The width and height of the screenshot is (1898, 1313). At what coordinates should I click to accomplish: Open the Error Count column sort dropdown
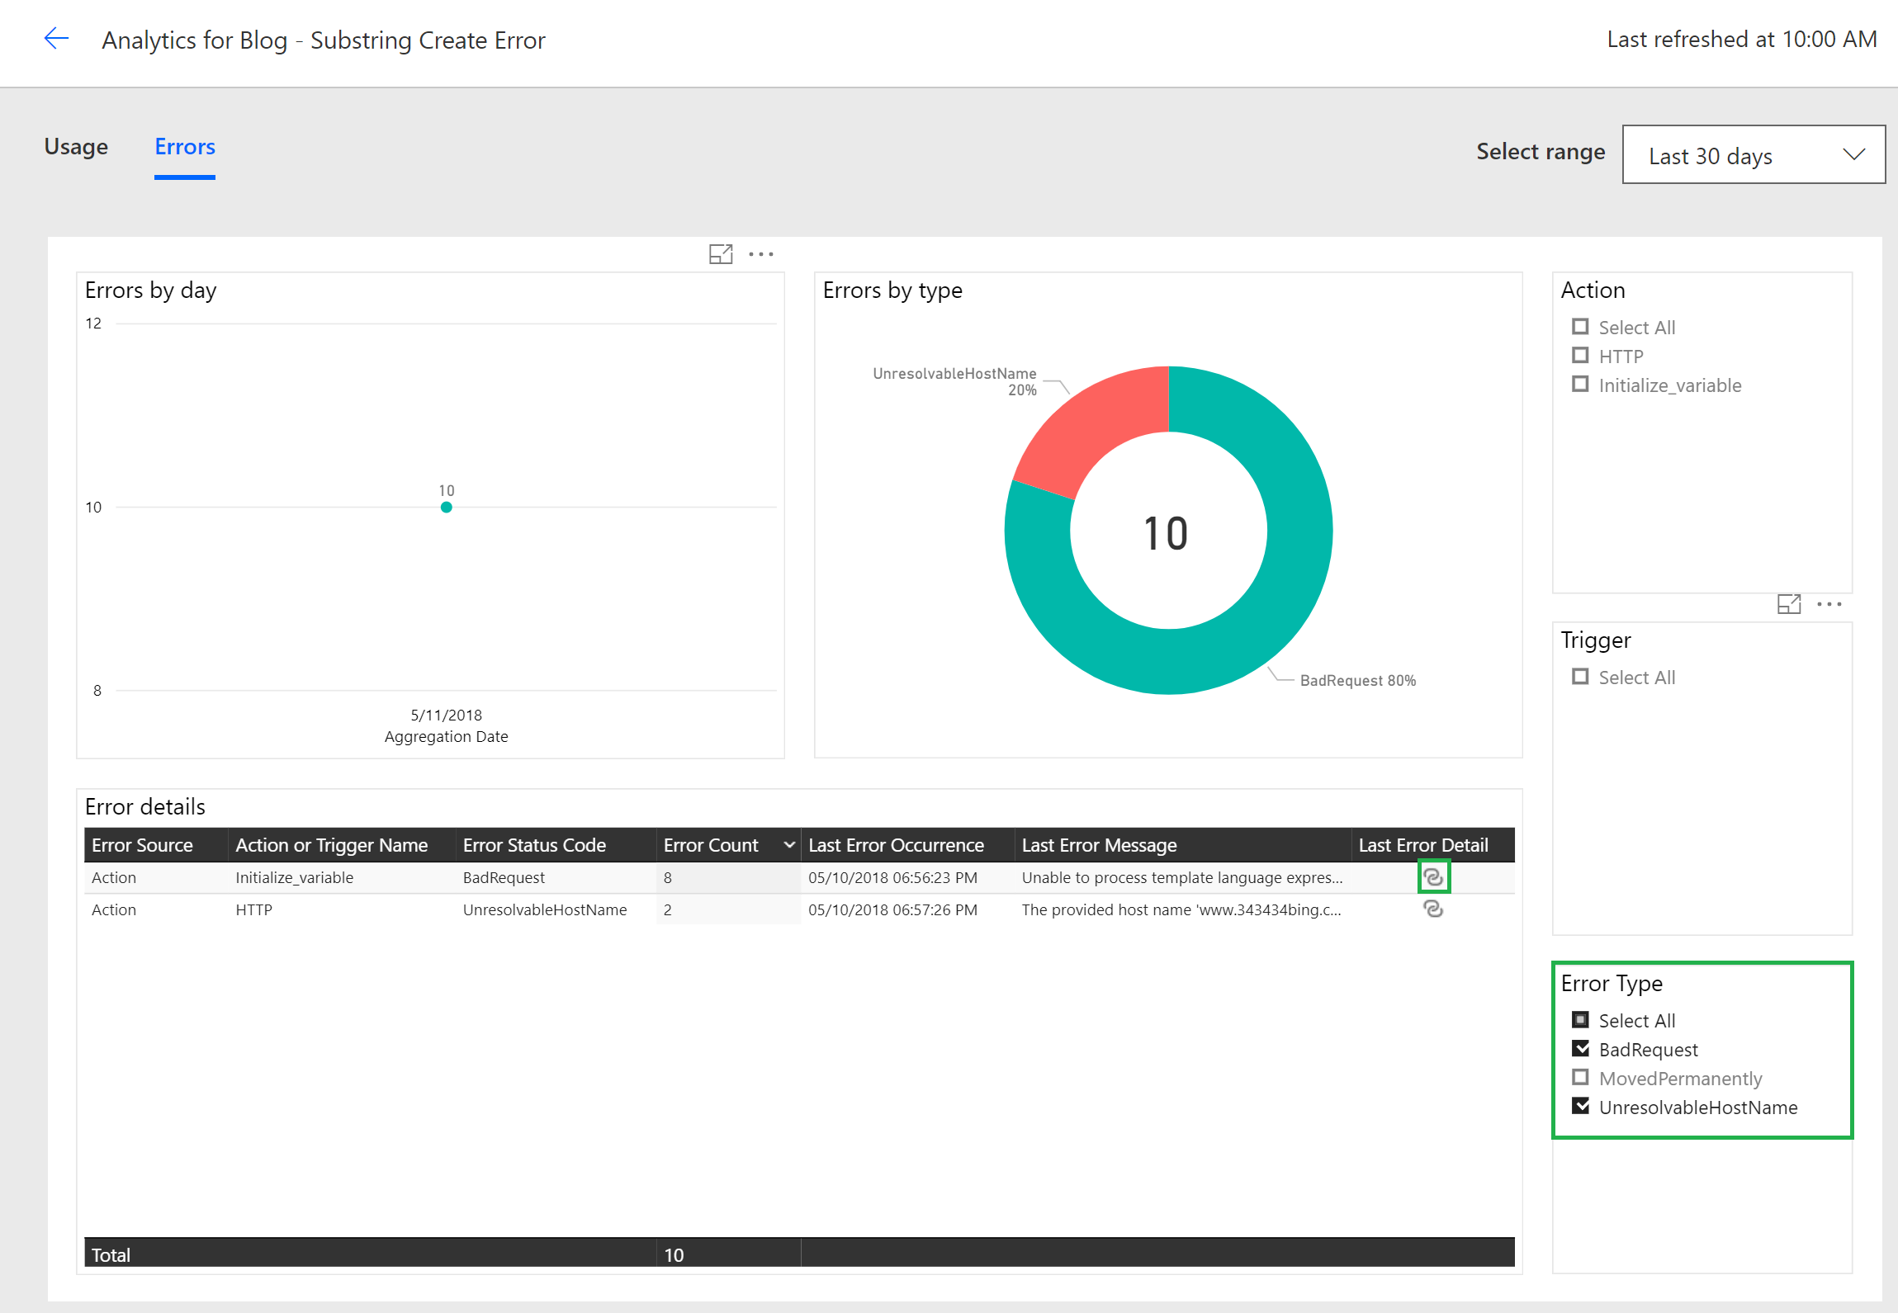click(x=788, y=844)
